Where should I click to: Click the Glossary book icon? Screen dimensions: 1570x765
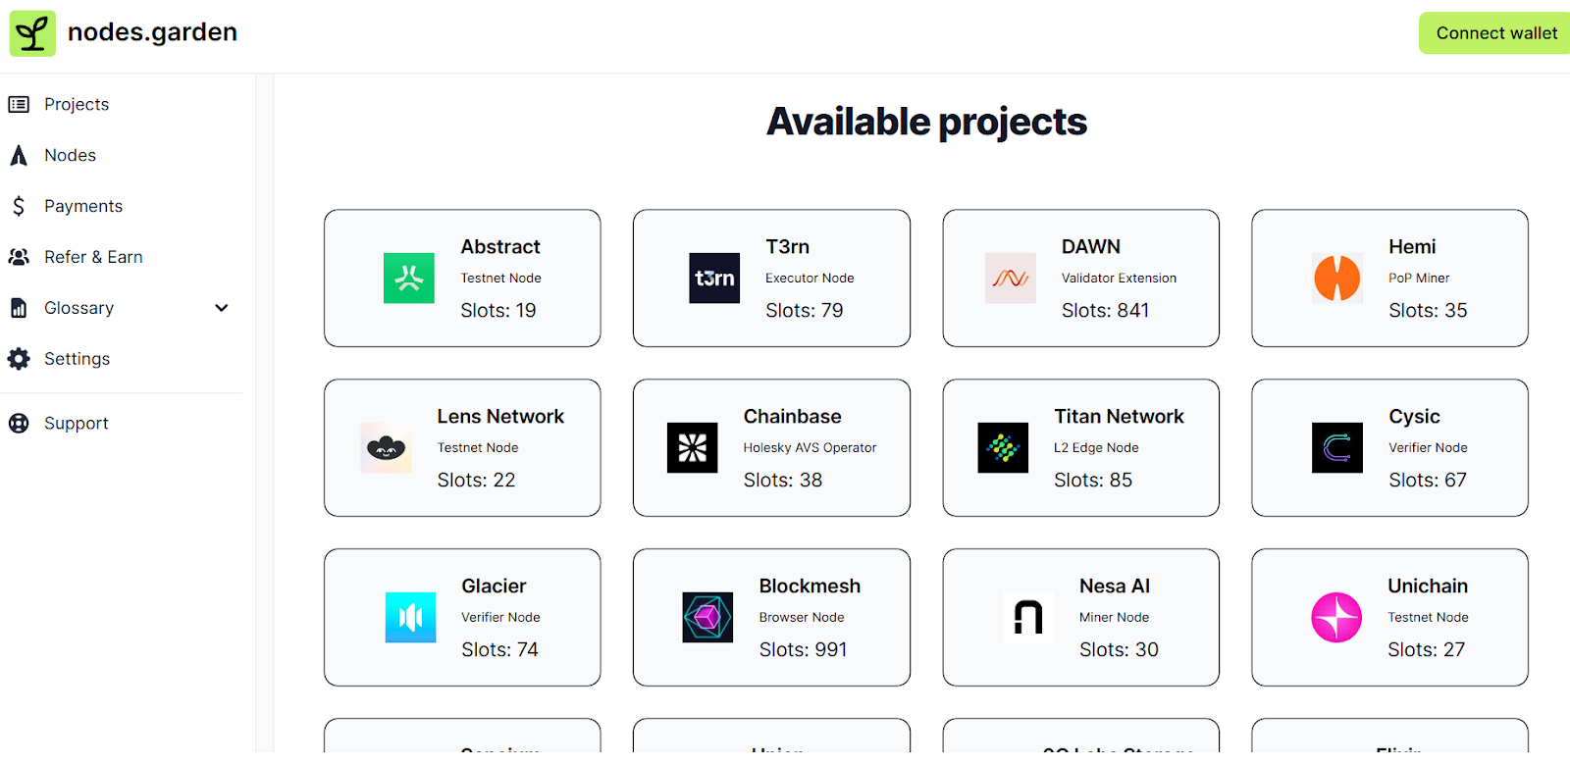coord(19,308)
